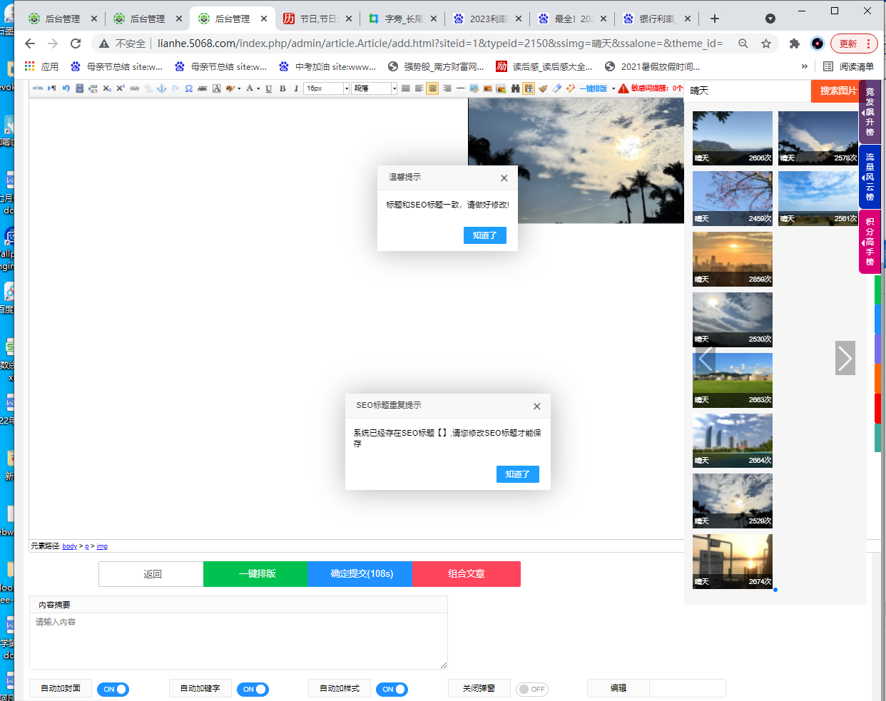Open find and replace binoculars tool
Image resolution: width=886 pixels, height=701 pixels.
(515, 88)
